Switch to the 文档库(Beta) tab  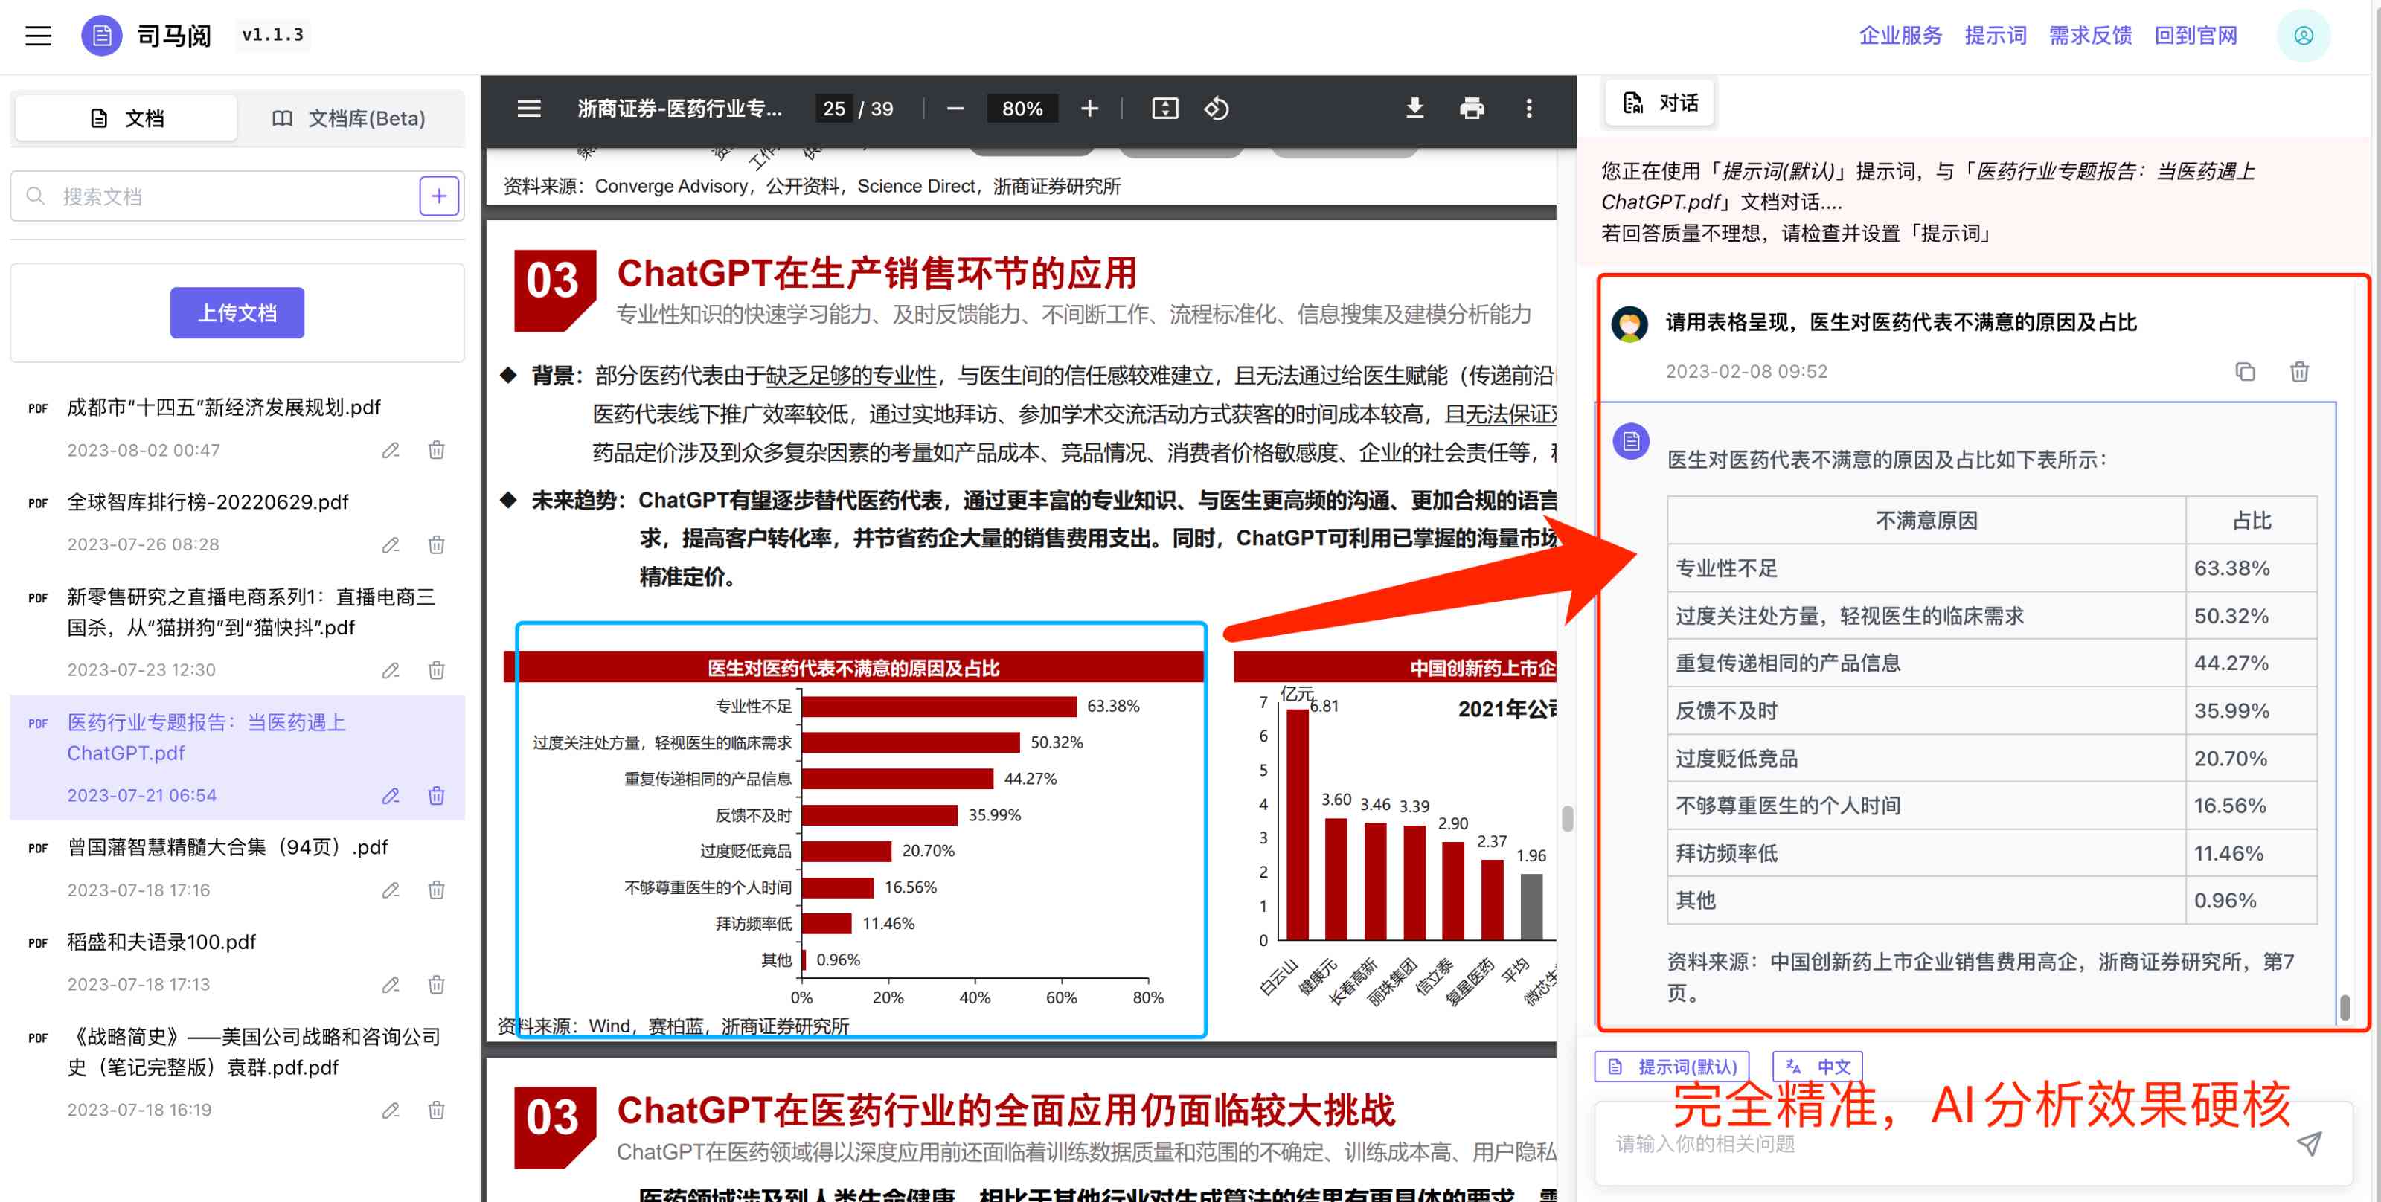tap(348, 118)
